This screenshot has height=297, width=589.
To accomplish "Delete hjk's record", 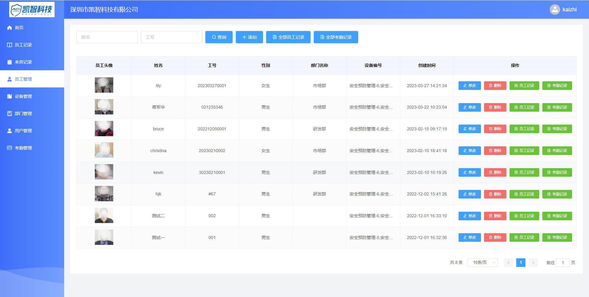I will tap(495, 194).
